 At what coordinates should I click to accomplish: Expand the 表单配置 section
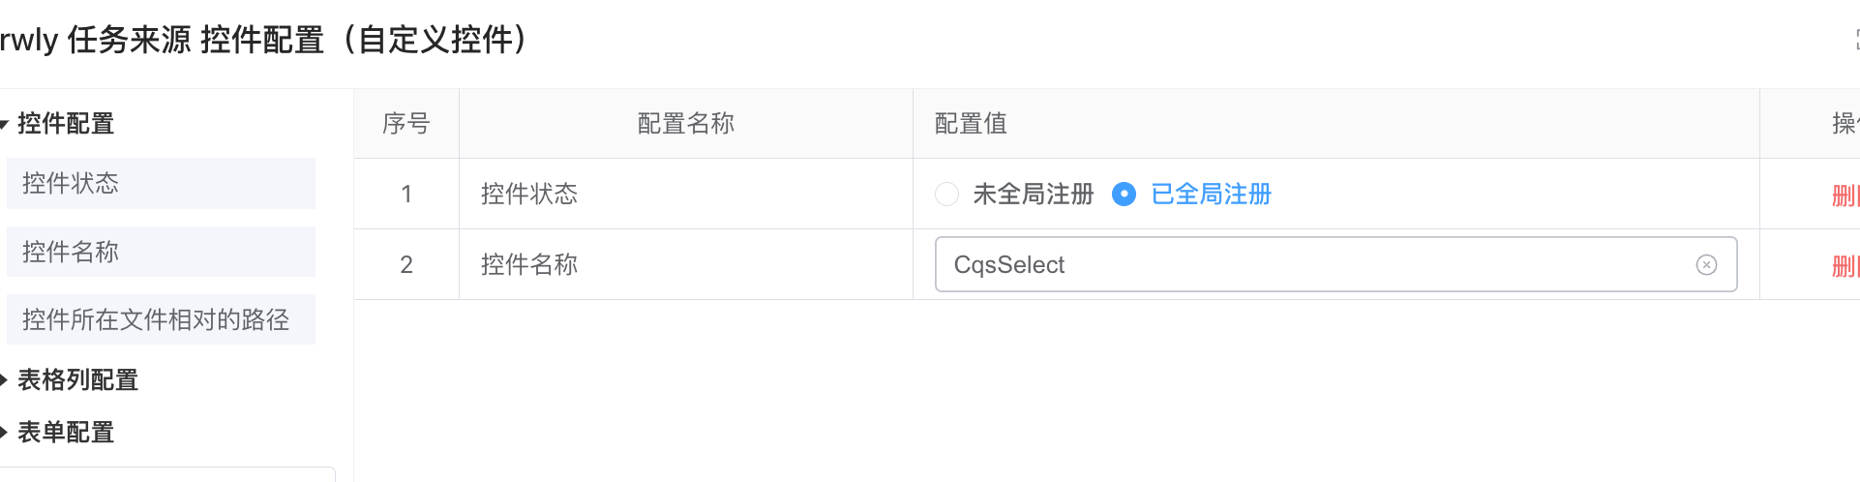5,433
